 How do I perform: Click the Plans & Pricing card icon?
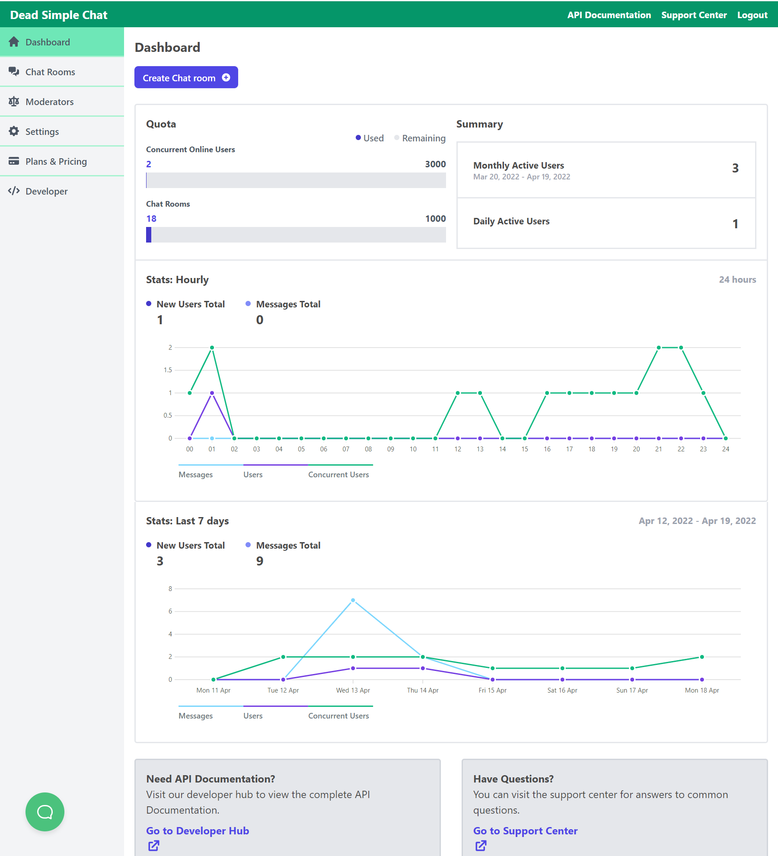[14, 161]
